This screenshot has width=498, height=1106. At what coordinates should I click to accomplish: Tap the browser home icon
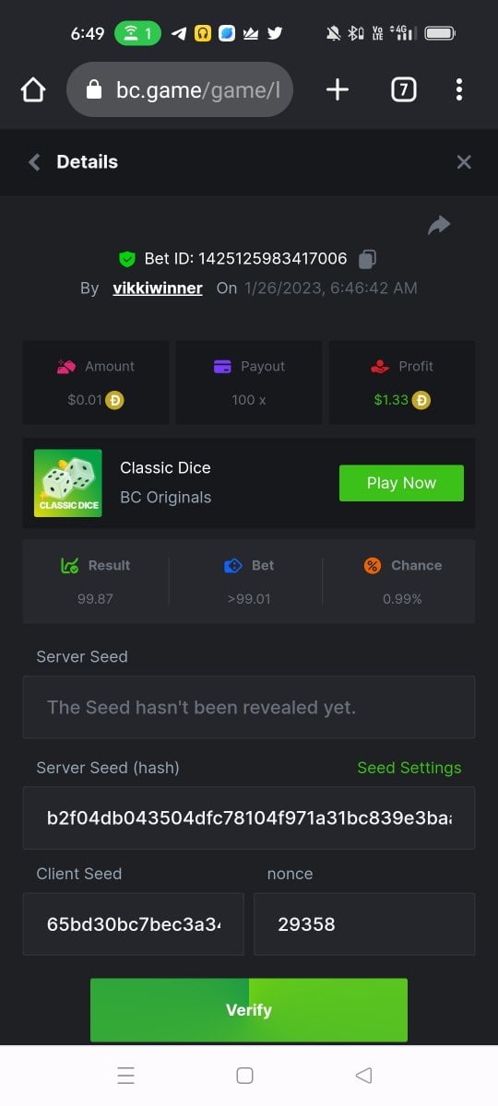pyautogui.click(x=33, y=89)
